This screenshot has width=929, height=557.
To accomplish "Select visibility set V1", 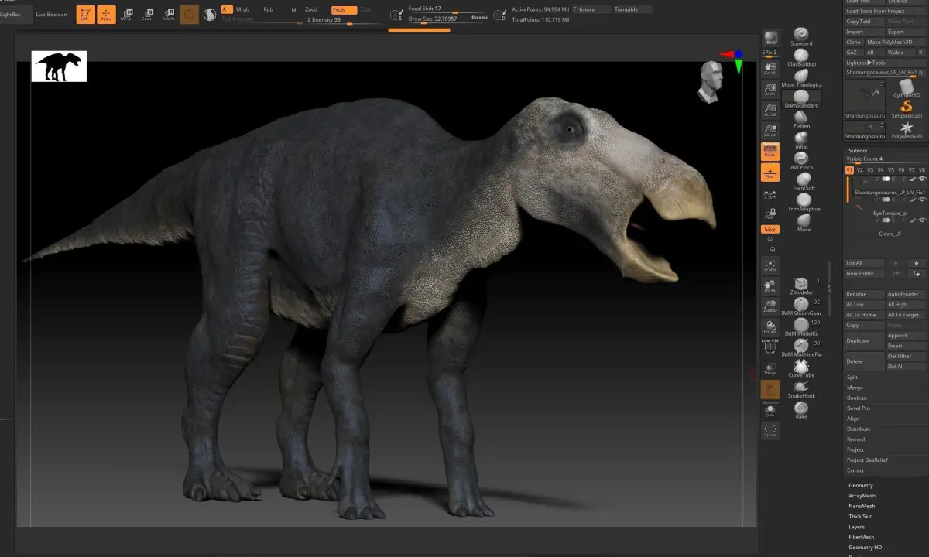I will [849, 169].
